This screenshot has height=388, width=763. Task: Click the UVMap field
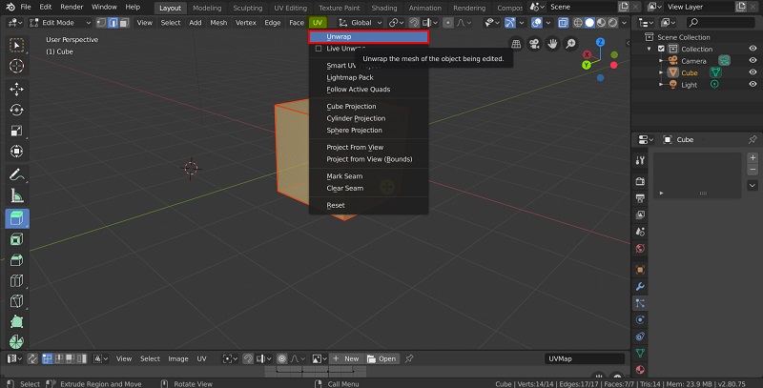click(585, 358)
